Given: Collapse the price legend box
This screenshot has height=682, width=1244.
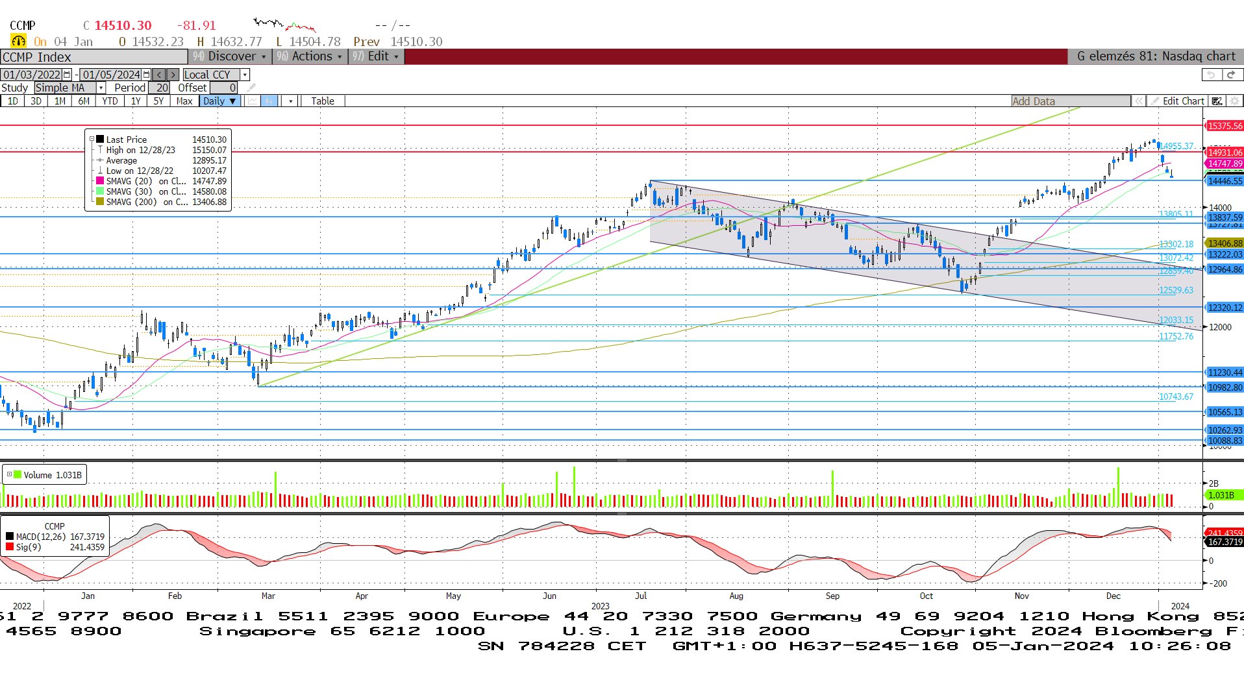Looking at the screenshot, I should coord(92,139).
